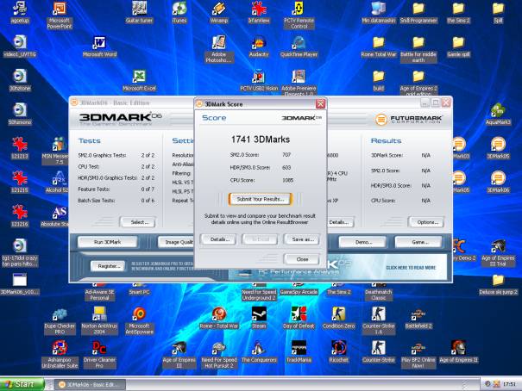Open QuickTime Player desktop icon

point(299,47)
